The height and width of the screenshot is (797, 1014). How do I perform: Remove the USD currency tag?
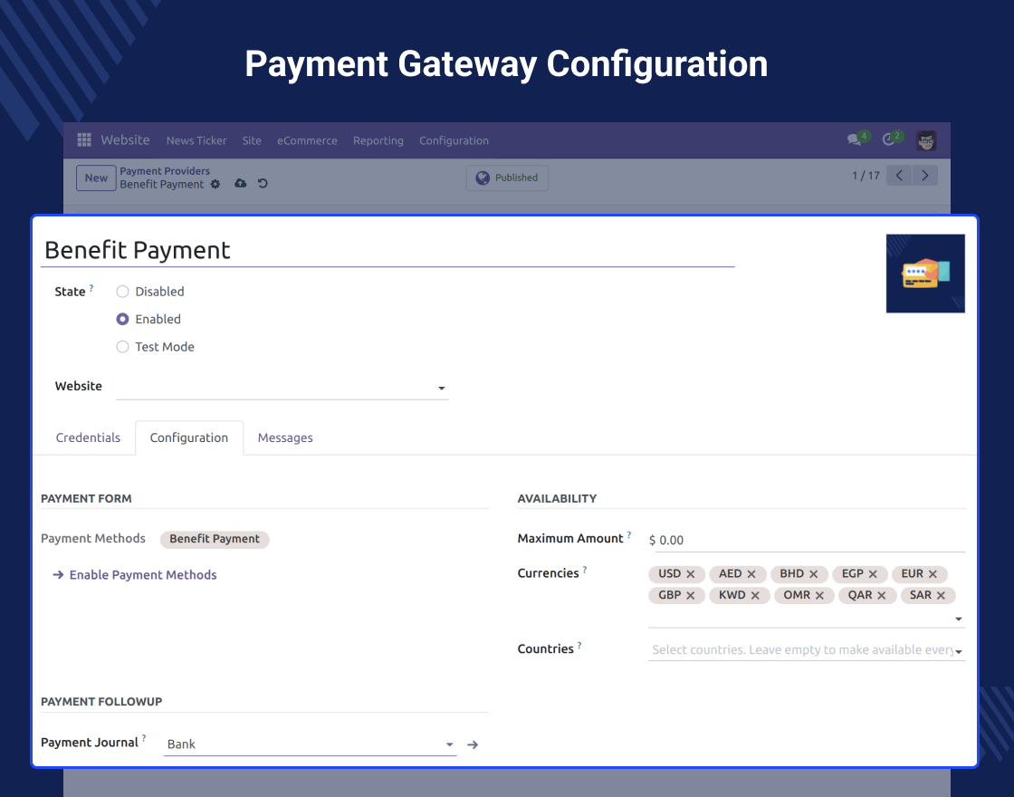[691, 574]
